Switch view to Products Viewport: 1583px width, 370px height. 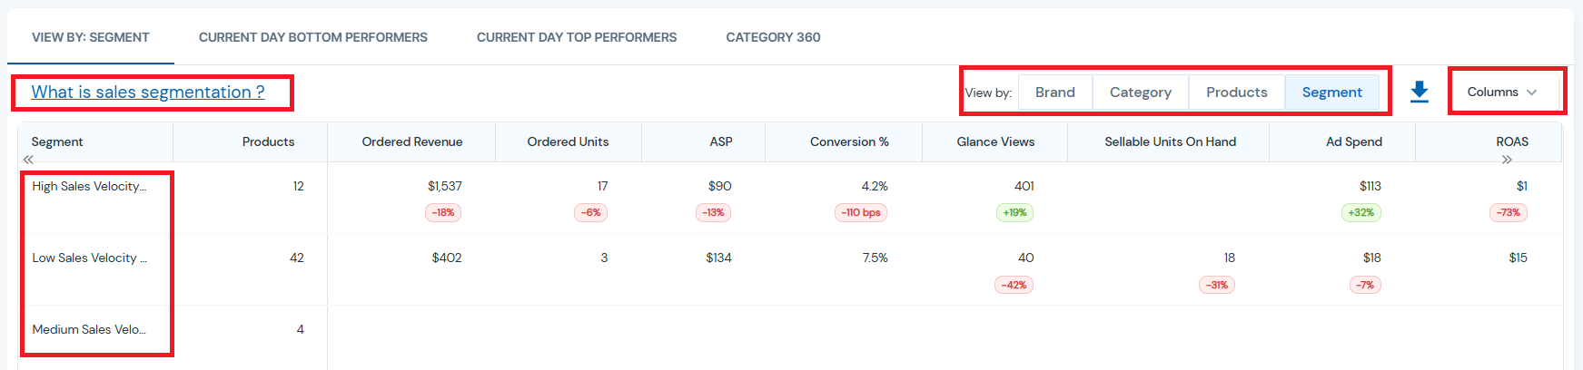pyautogui.click(x=1236, y=92)
